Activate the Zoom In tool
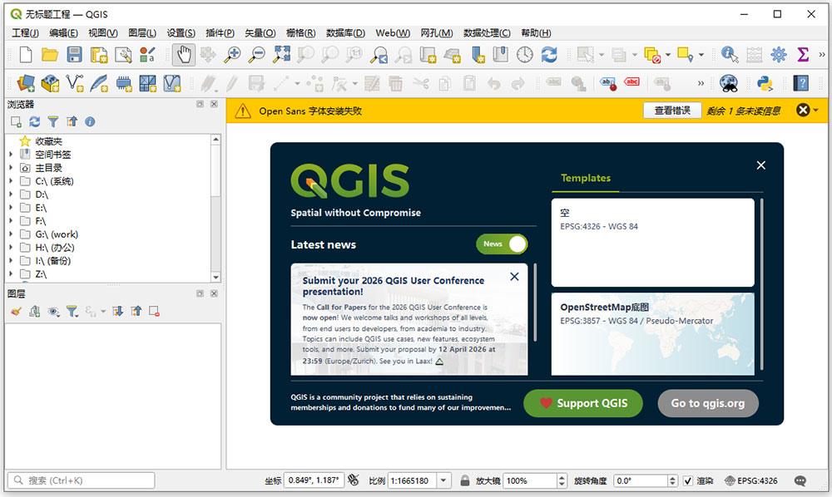The image size is (832, 497). click(234, 53)
